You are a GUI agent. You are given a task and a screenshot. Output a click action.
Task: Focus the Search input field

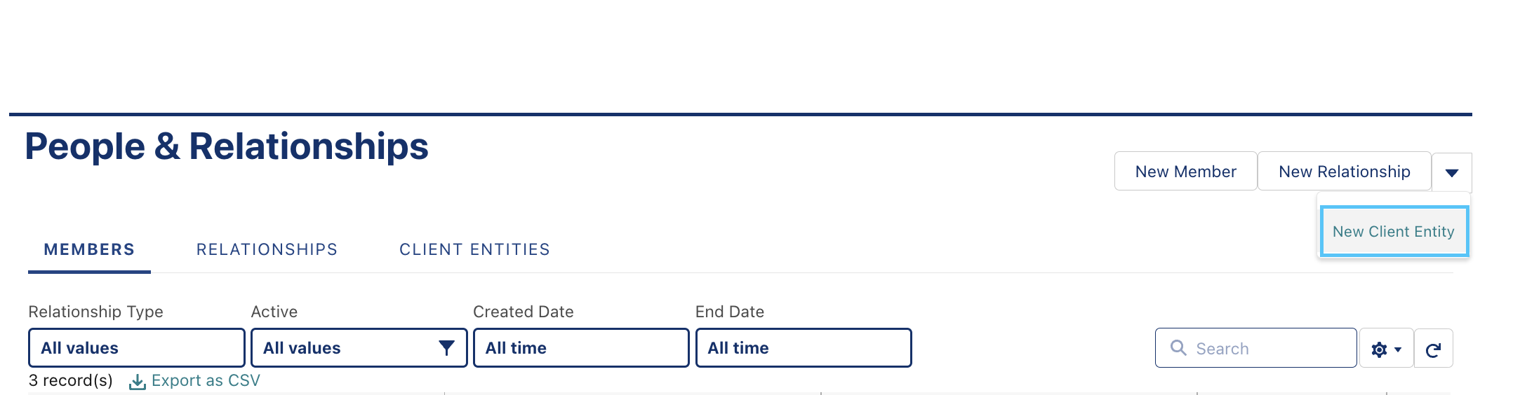coord(1255,348)
